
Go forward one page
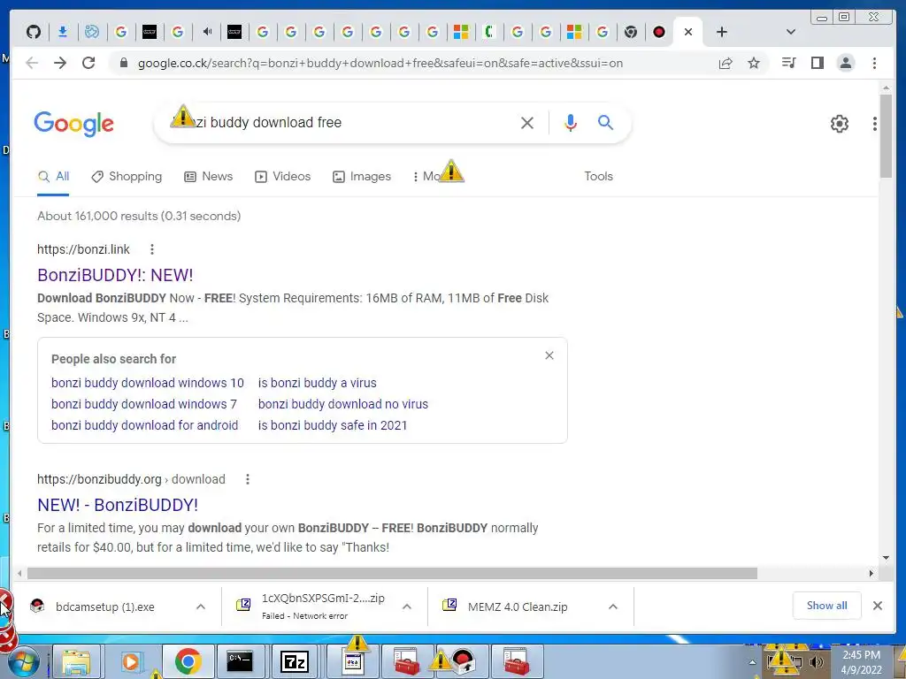[x=60, y=63]
